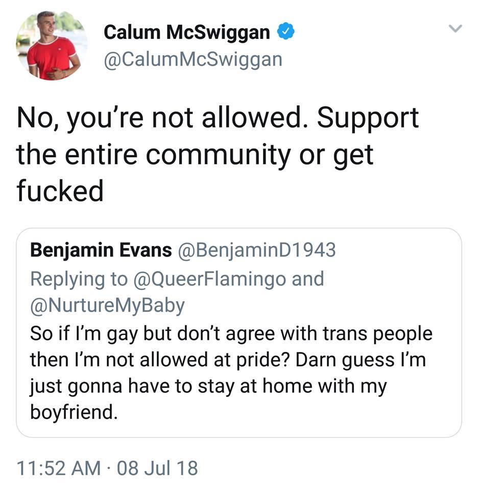Viewport: 478px width, 491px height.
Task: Follow the @NurtureMyBaby mention
Action: pyautogui.click(x=107, y=306)
